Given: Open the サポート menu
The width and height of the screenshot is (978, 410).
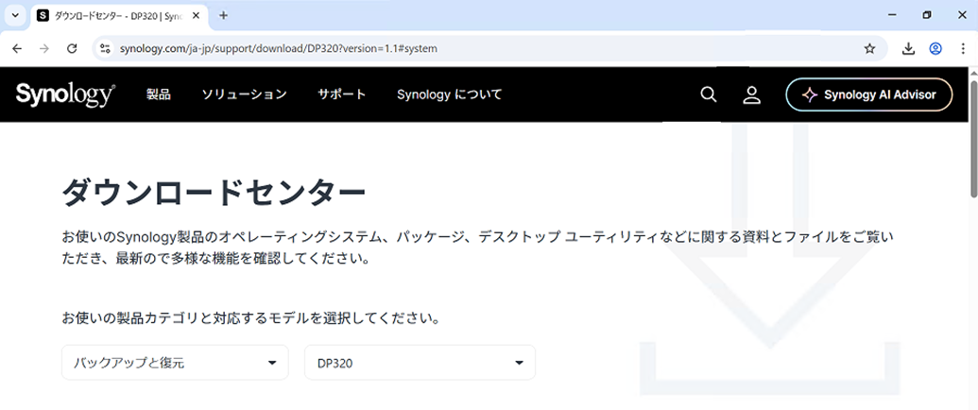Looking at the screenshot, I should tap(341, 94).
